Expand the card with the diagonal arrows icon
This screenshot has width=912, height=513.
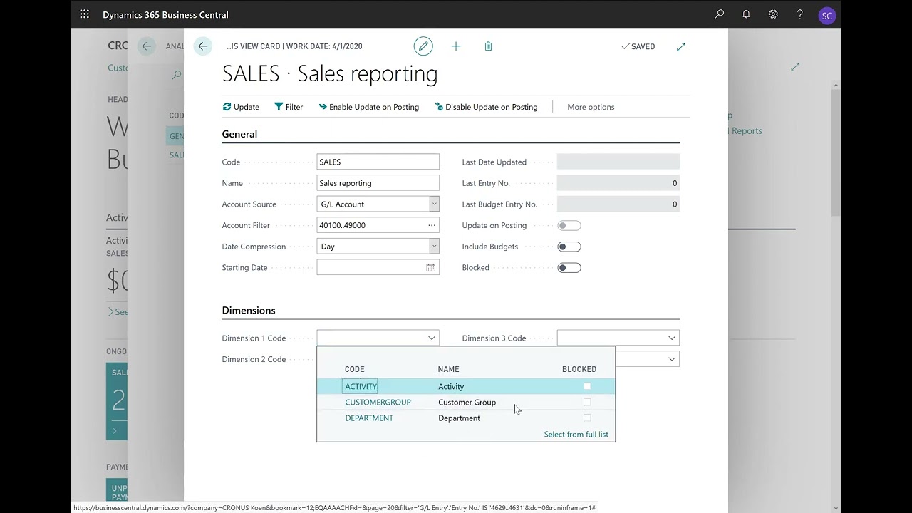coord(681,46)
